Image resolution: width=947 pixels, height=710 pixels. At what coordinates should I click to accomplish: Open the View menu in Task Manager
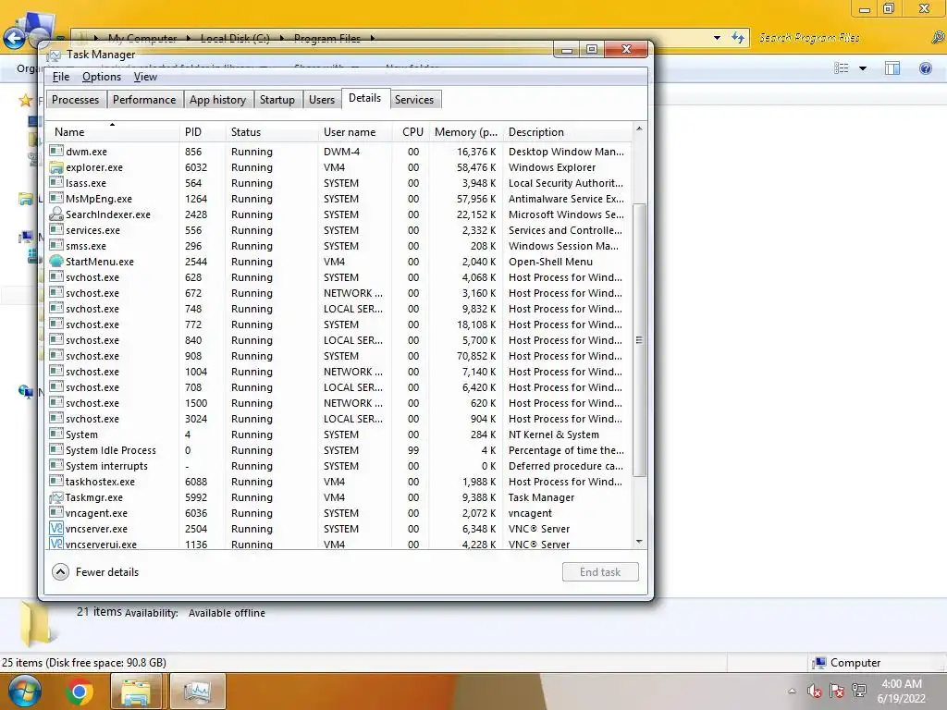145,77
